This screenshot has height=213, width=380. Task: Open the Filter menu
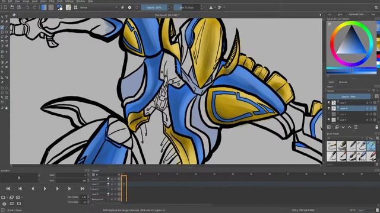pos(52,1)
